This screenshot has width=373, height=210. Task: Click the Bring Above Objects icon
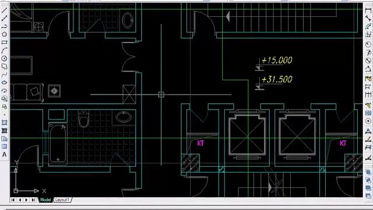point(368,188)
